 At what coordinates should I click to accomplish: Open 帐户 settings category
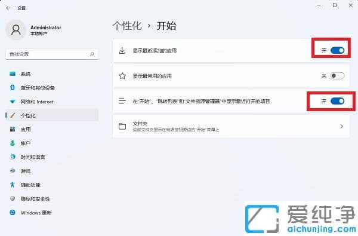coord(52,143)
